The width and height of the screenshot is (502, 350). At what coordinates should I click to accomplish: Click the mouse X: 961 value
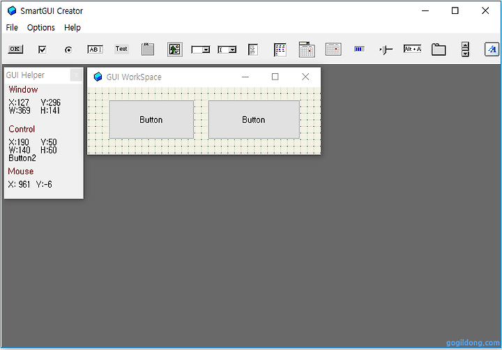pos(19,185)
